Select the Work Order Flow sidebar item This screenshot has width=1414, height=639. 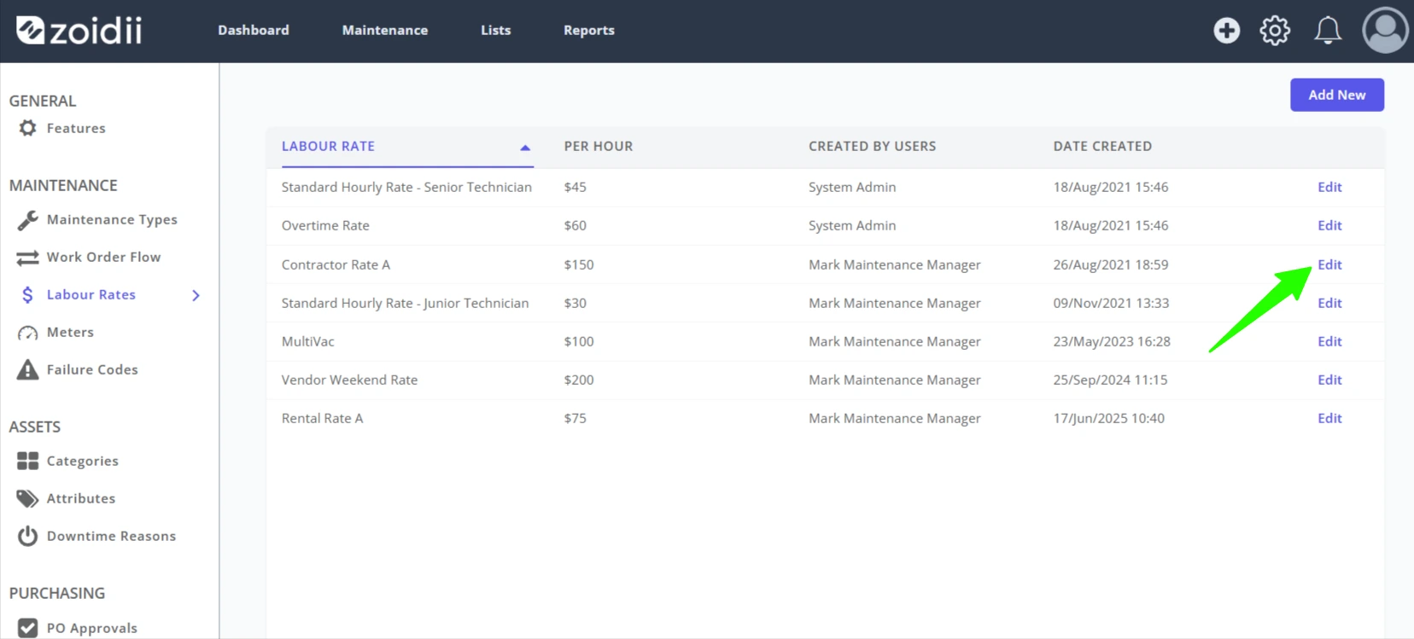click(x=103, y=257)
